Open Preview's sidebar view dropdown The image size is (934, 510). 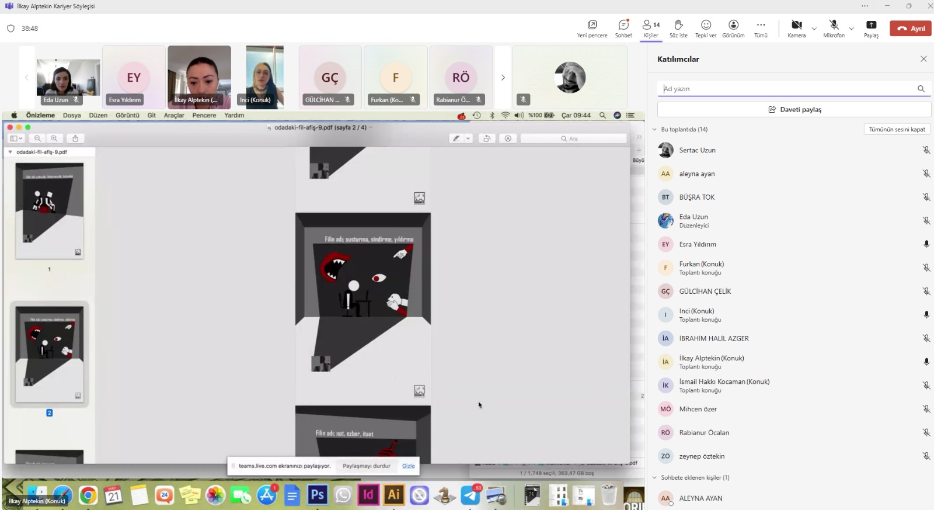pyautogui.click(x=16, y=138)
